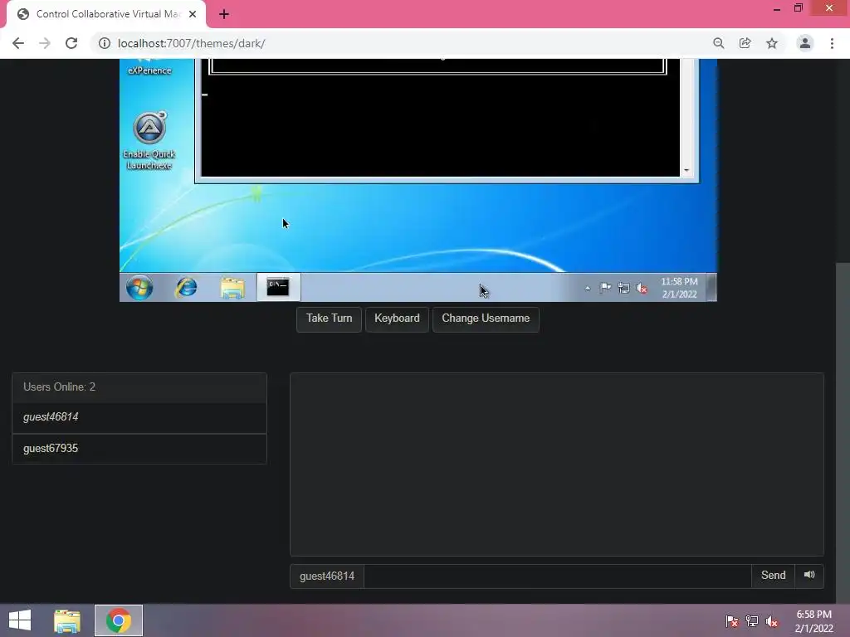The height and width of the screenshot is (637, 850).
Task: Share this page icon
Action: [x=745, y=43]
